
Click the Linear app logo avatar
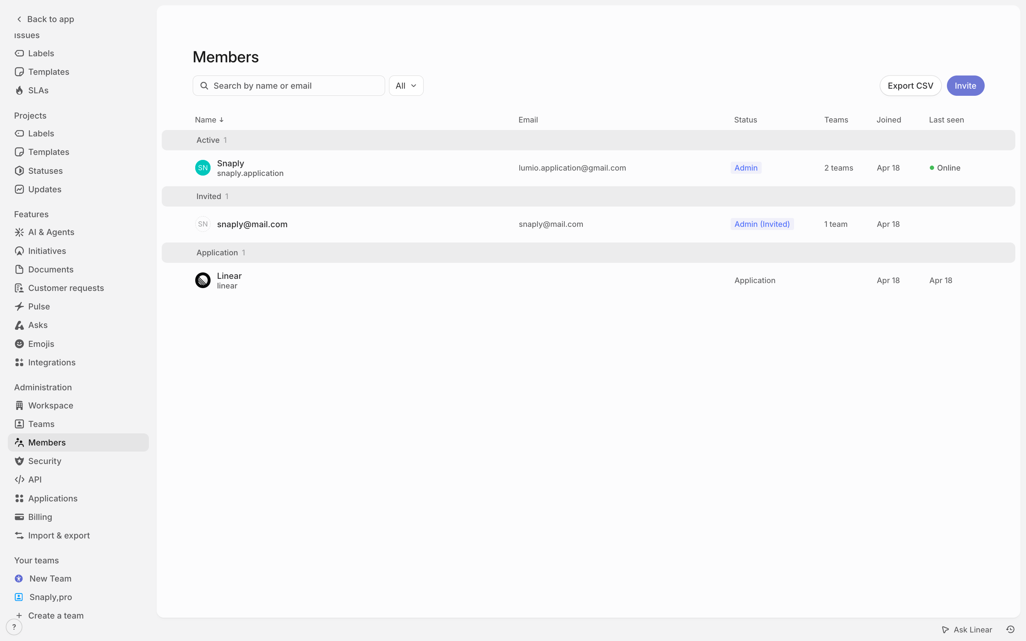tap(203, 280)
